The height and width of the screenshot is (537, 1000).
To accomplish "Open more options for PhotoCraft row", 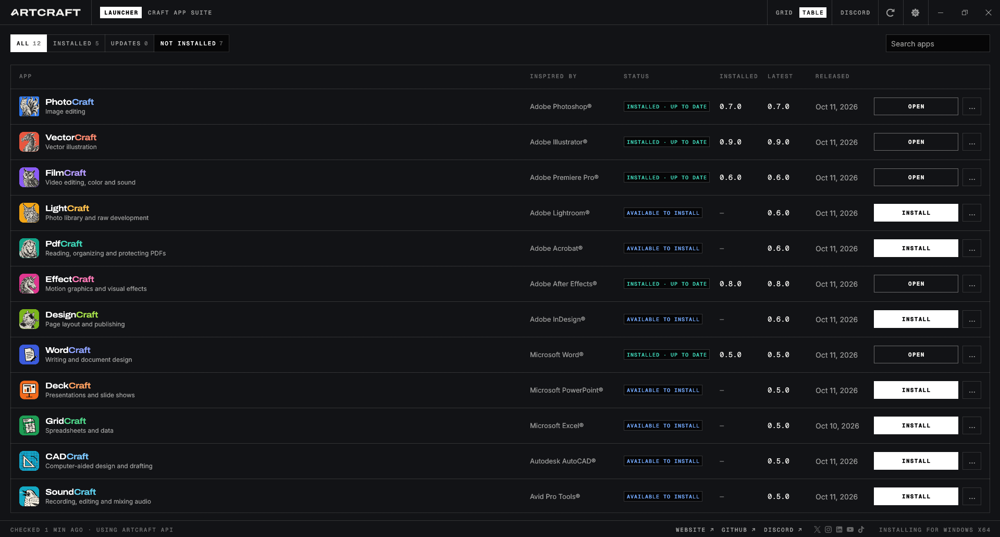I will [972, 106].
